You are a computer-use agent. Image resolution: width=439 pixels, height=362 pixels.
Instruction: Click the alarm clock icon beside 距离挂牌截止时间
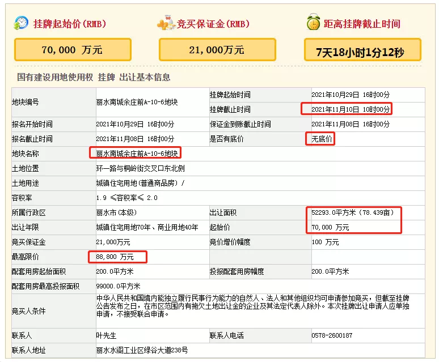tap(313, 22)
